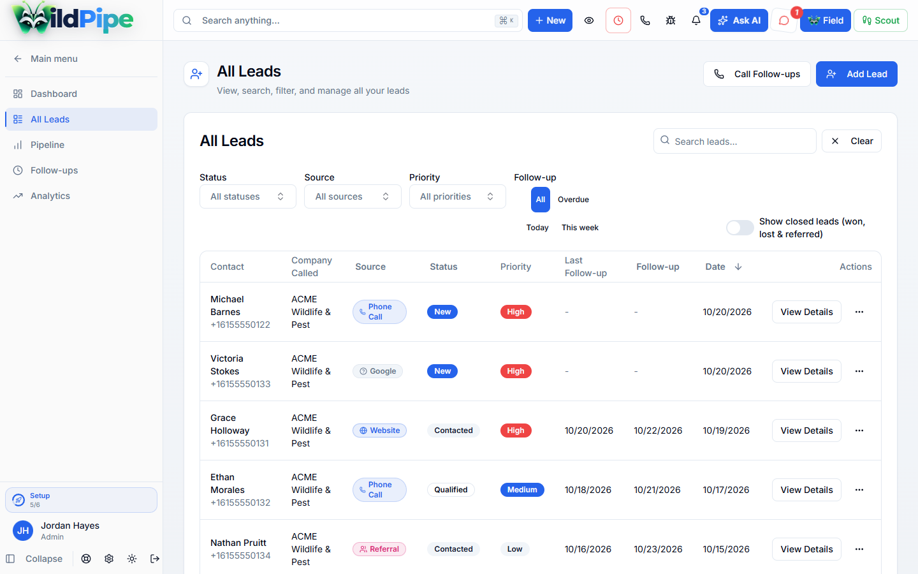Expand the All sources dropdown
This screenshot has height=574, width=918.
coord(353,196)
